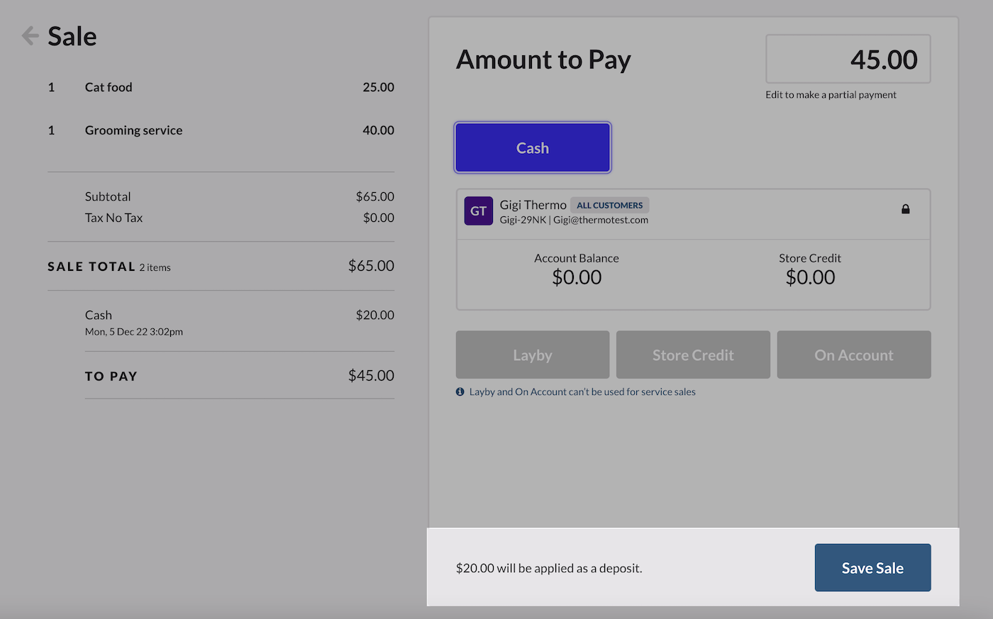
Task: Select the Cat food line item
Action: pos(108,87)
